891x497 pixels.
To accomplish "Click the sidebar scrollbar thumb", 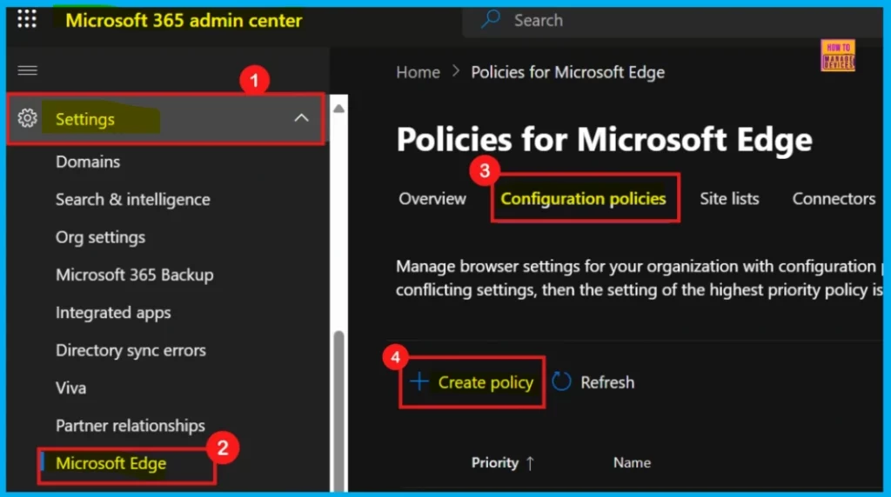I will [x=338, y=411].
